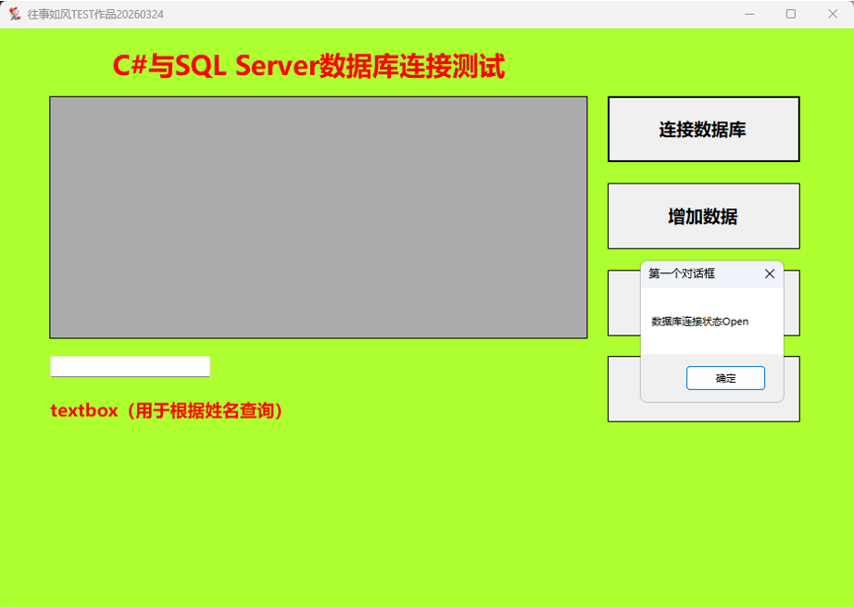Click the red heading C#与SQL Server数据库连接测试
Screen dimensions: 854x607
(308, 67)
